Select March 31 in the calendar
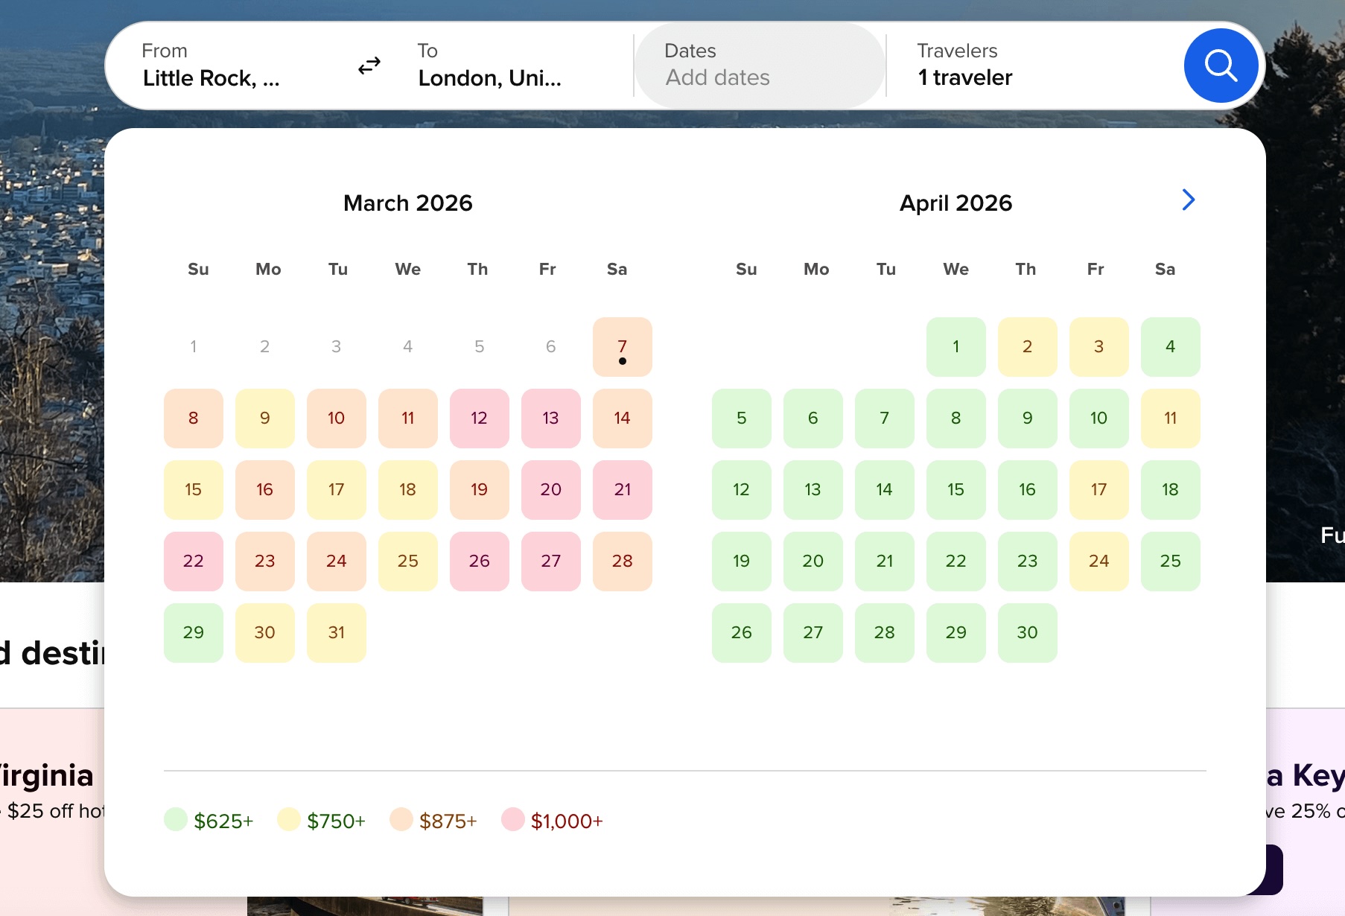The height and width of the screenshot is (916, 1345). [x=336, y=632]
